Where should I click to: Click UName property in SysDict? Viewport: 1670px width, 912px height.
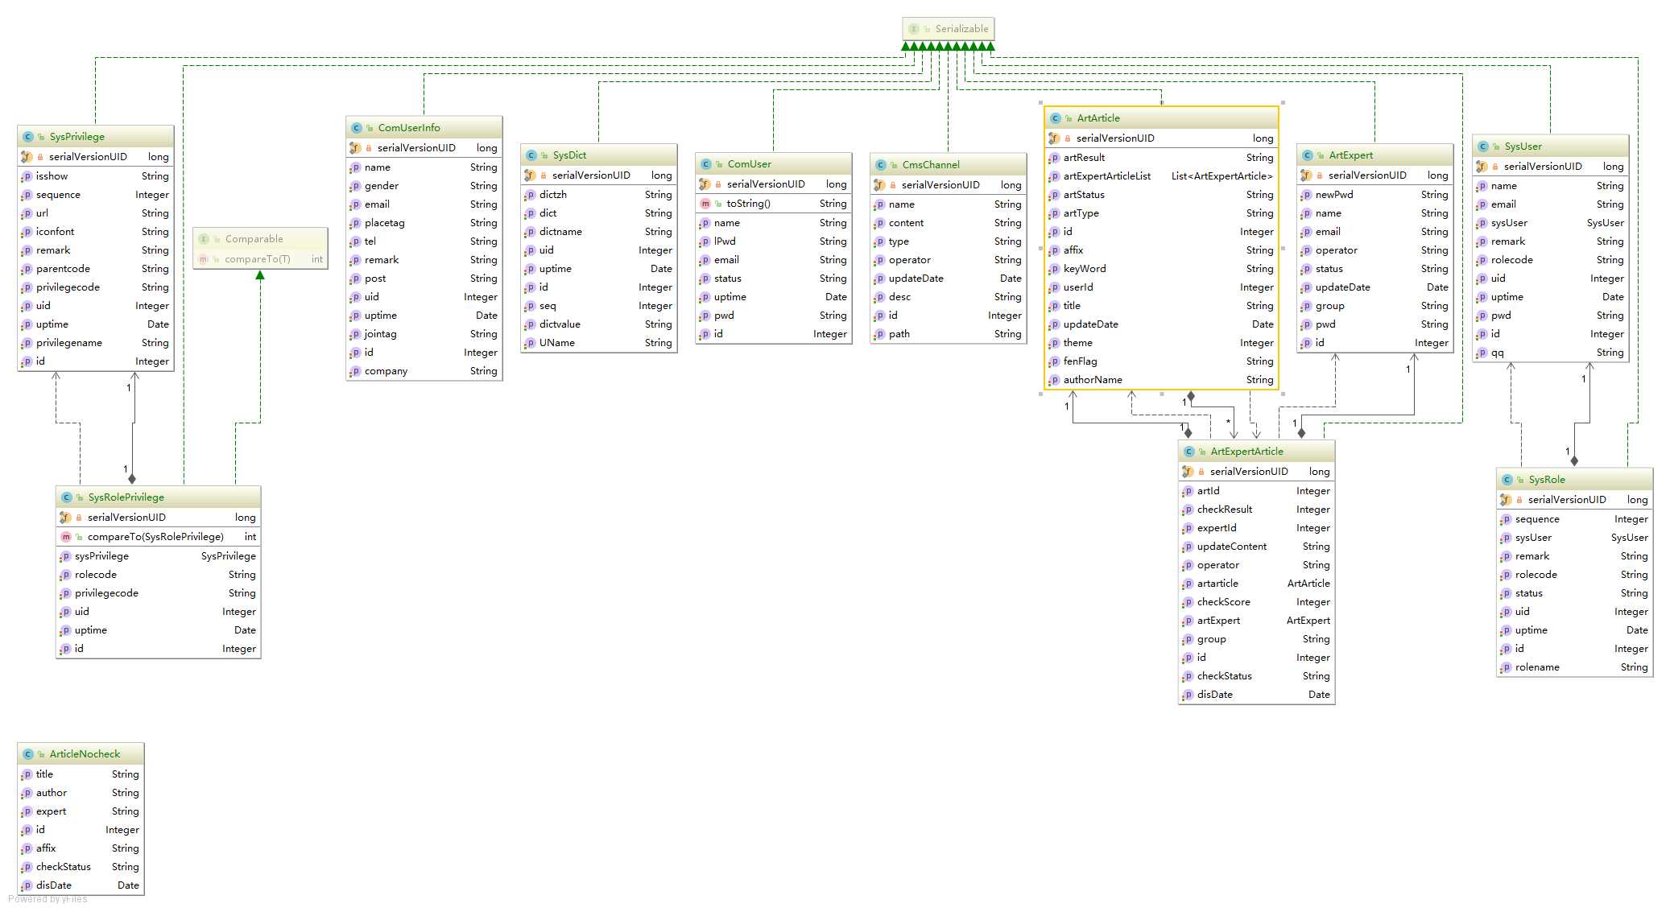tap(599, 343)
